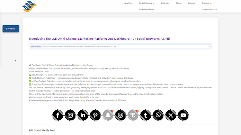
Task: Open the Contact page
Action: pyautogui.click(x=192, y=3)
